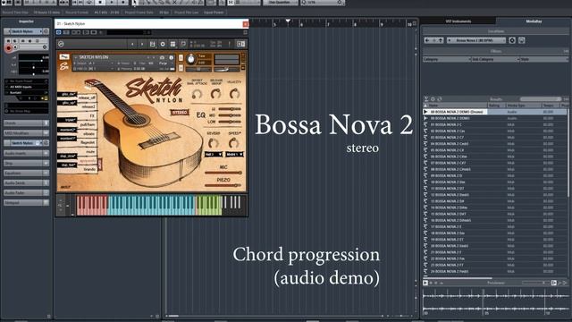
Task: Click the MediaBay up folder arrow
Action: click(441, 40)
